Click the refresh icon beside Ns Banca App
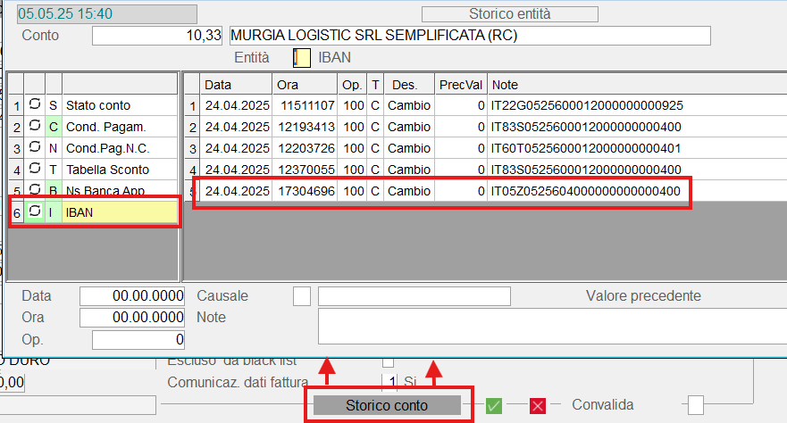Screen dimensions: 787x423 [x=36, y=190]
